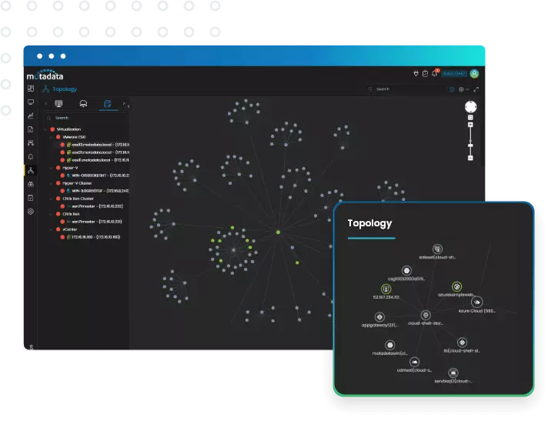Open notifications bell with red badge
Image resolution: width=558 pixels, height=428 pixels.
[x=435, y=73]
